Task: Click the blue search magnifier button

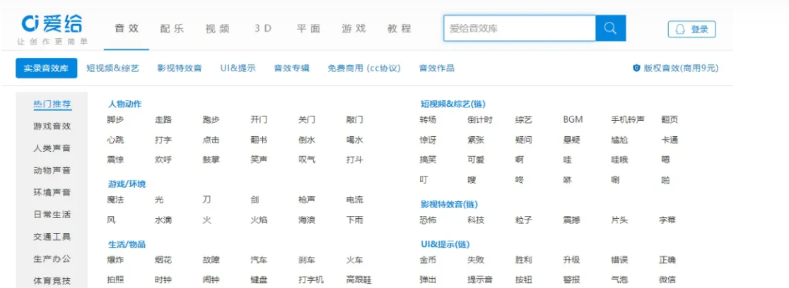Action: 610,28
